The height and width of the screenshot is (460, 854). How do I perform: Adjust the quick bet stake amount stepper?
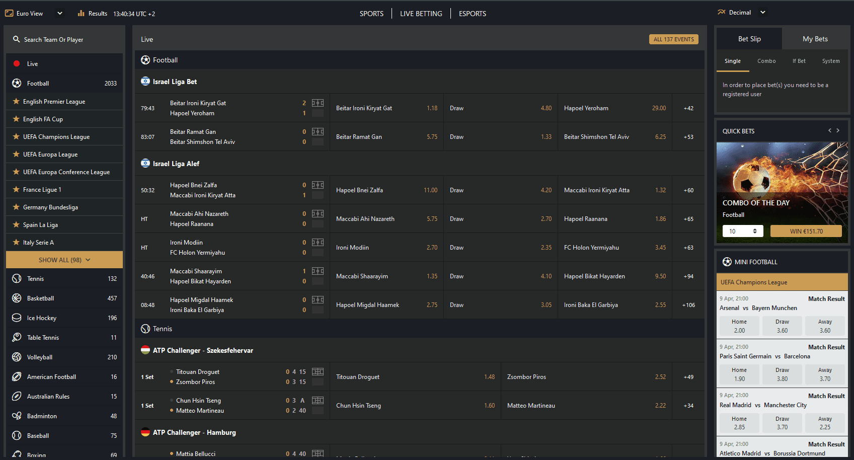754,231
